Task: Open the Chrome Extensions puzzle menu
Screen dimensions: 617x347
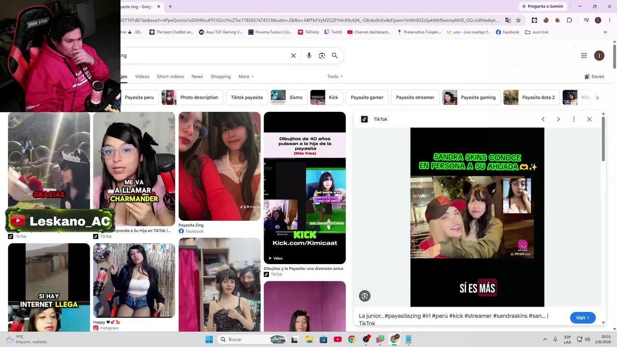Action: pyautogui.click(x=569, y=20)
